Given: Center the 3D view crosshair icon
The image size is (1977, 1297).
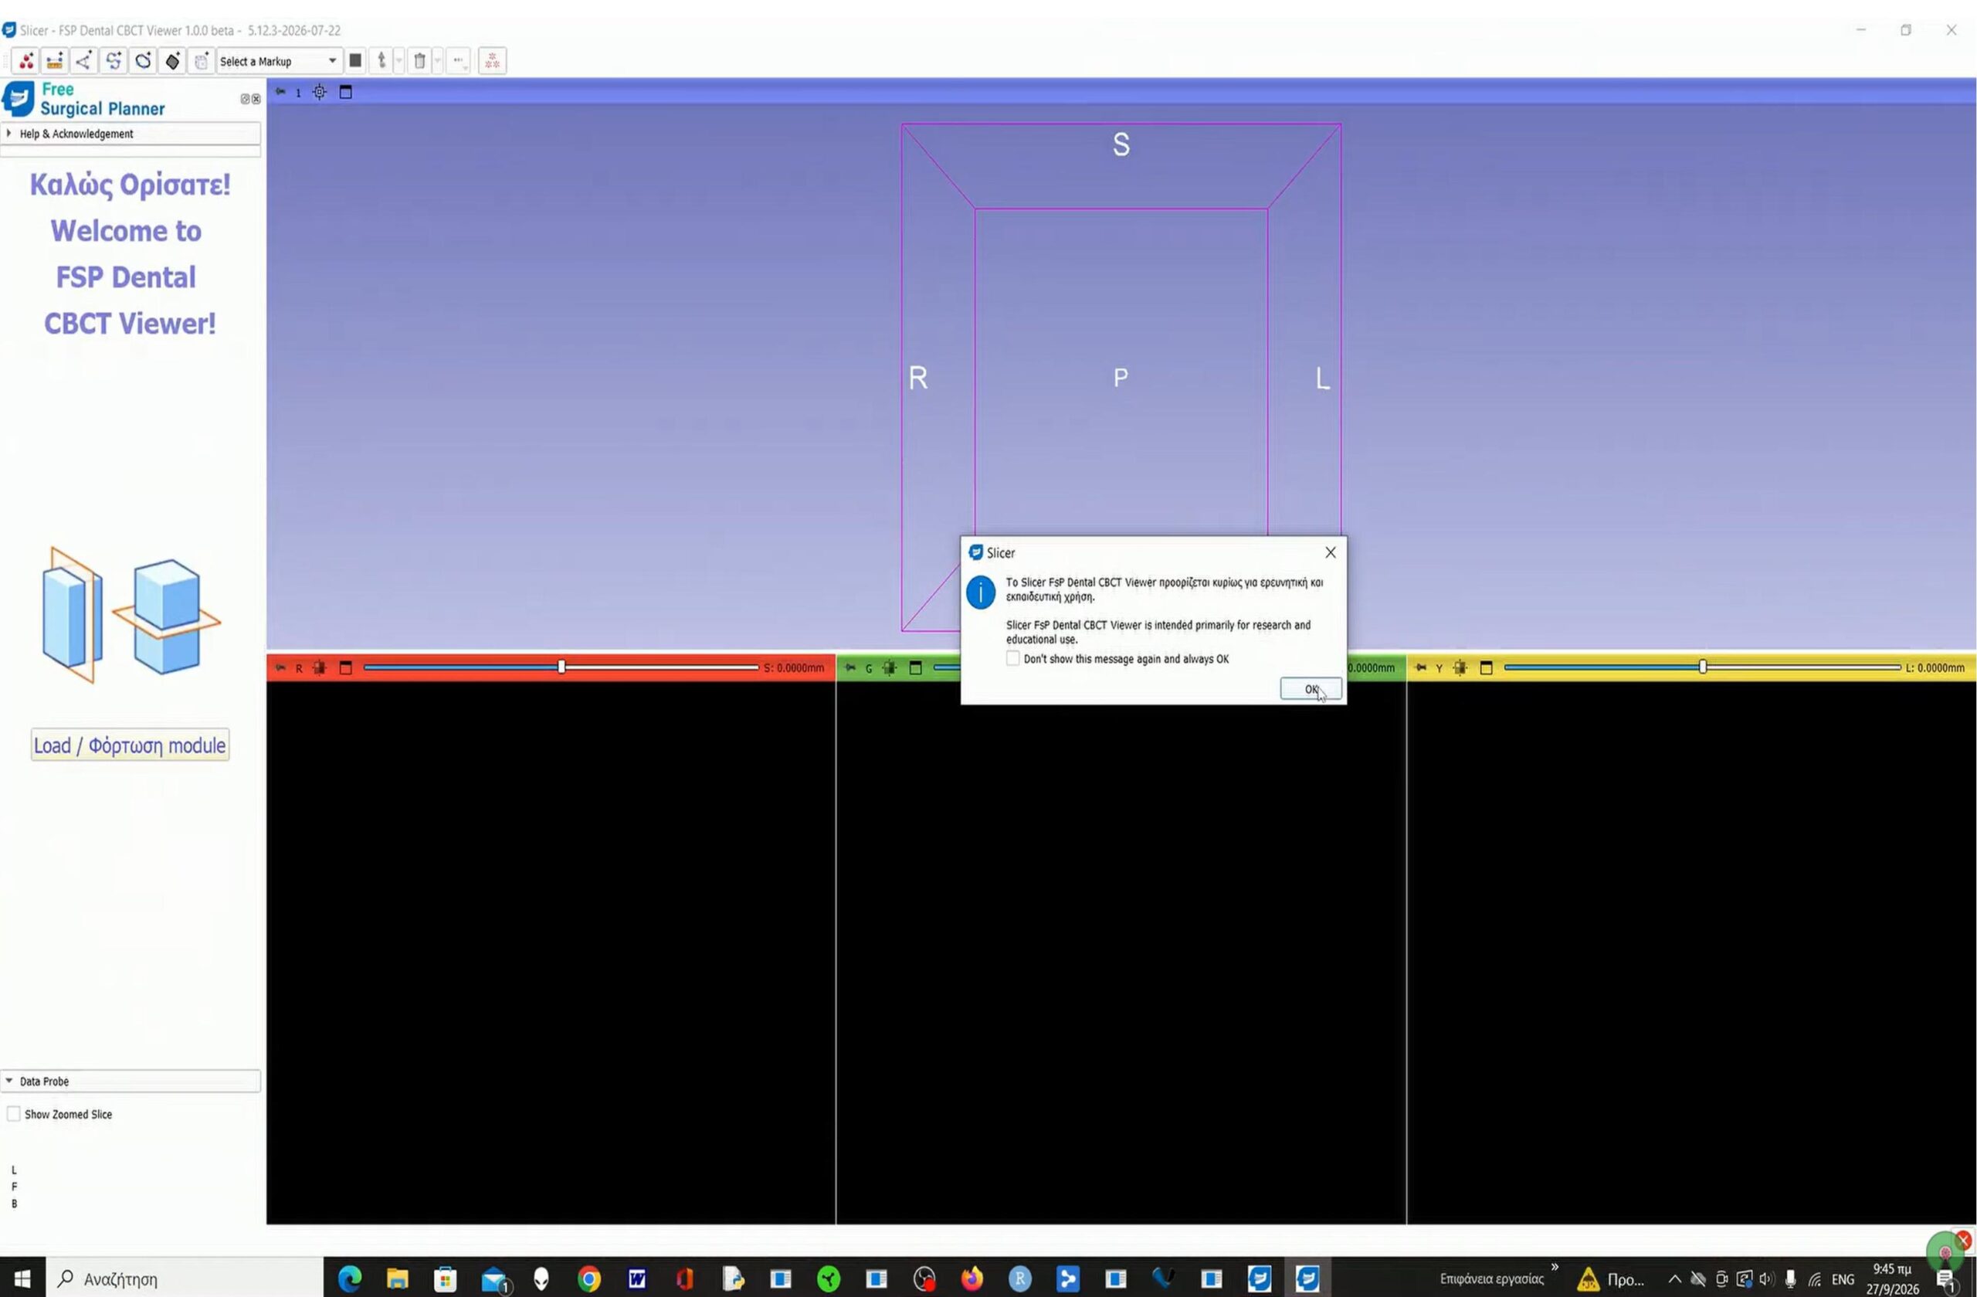Looking at the screenshot, I should tap(320, 92).
